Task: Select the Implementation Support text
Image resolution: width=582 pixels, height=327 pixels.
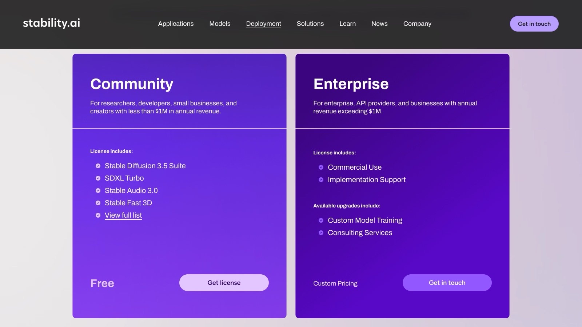Action: (367, 179)
